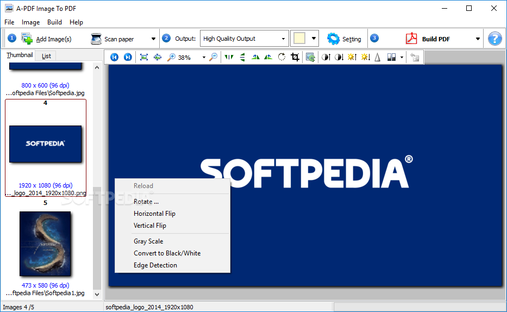The height and width of the screenshot is (312, 507).
Task: Select thumbnail 4 Softpedia logo image
Action: coord(45,144)
